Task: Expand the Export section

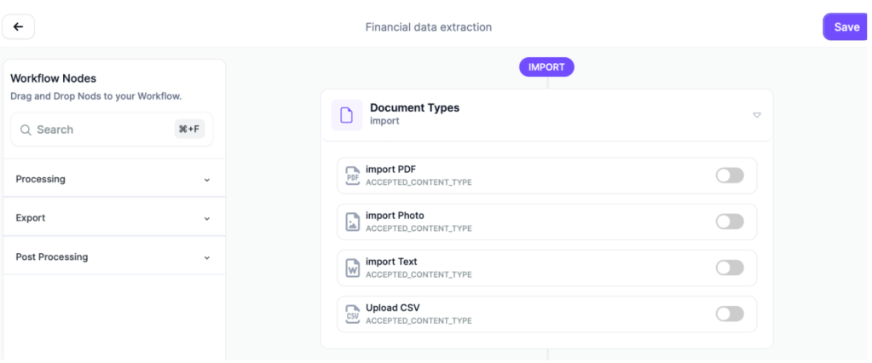Action: (x=114, y=218)
